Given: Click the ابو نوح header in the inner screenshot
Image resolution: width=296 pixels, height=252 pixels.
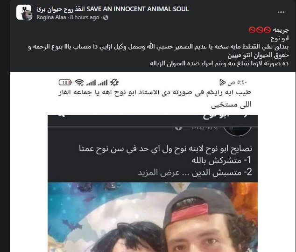Looking at the screenshot, I should 216,116.
